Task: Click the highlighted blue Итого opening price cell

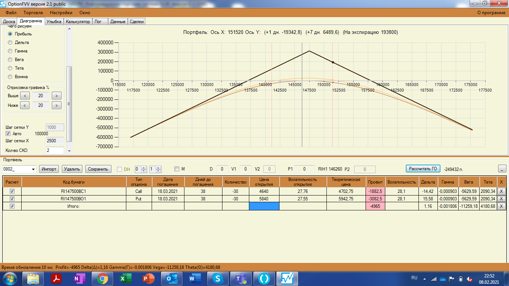Action: pyautogui.click(x=264, y=206)
